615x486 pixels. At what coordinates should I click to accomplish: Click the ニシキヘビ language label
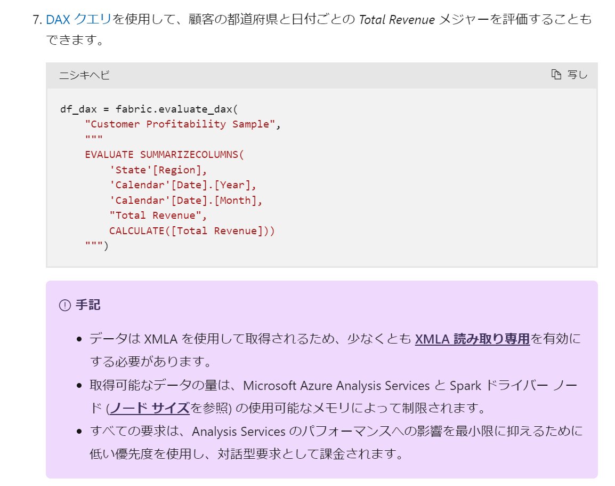point(84,75)
